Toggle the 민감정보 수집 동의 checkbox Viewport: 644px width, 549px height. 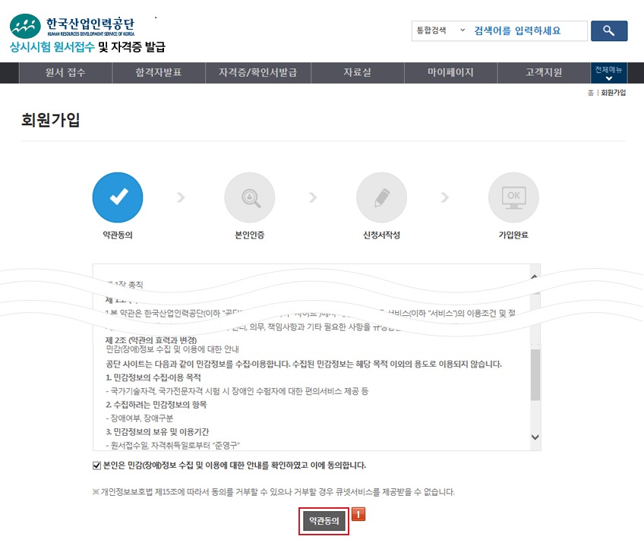point(96,465)
